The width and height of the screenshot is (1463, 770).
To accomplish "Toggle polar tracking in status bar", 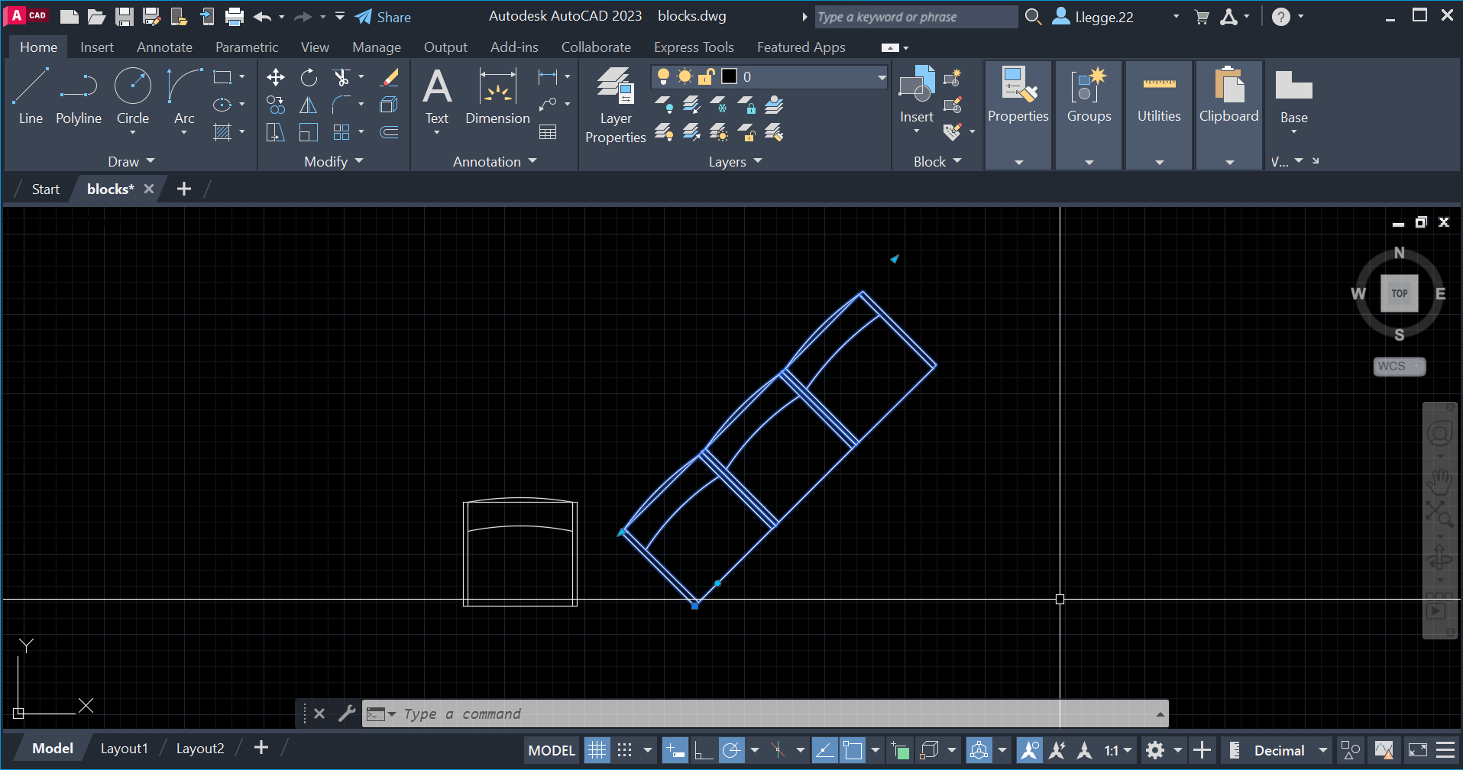I will pyautogui.click(x=731, y=750).
